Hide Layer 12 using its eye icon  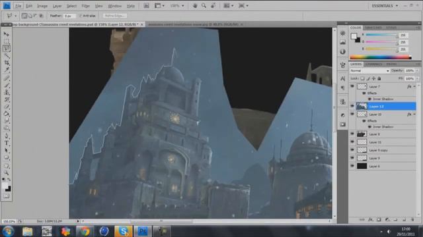point(352,106)
